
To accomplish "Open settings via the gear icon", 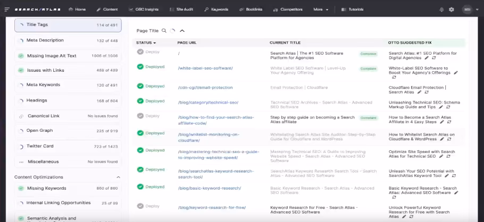I will point(452,10).
